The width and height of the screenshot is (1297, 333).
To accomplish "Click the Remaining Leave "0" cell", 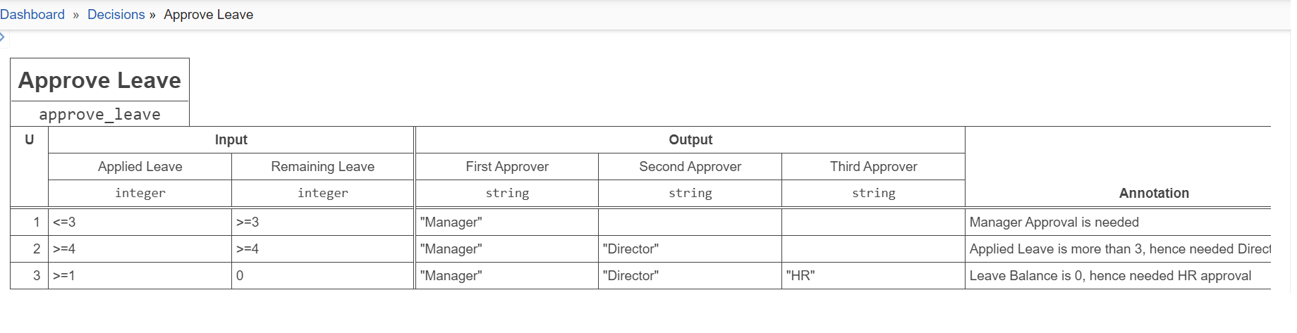I will pos(322,276).
